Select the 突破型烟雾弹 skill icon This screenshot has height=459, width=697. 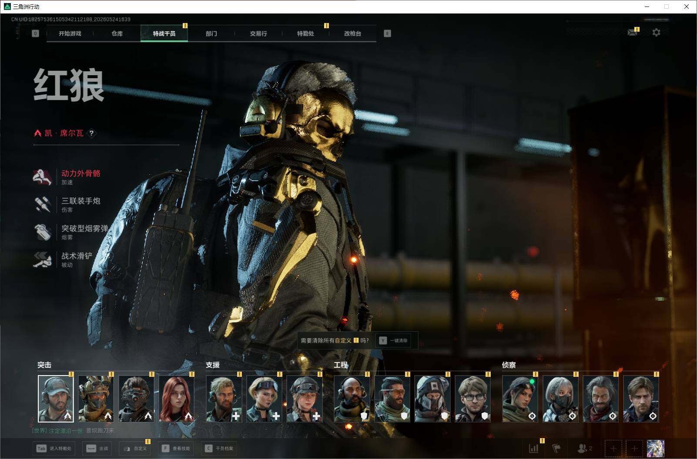click(x=43, y=232)
